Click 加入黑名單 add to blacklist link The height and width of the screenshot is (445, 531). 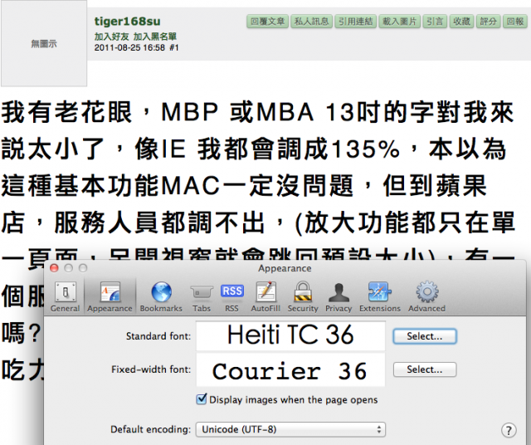(155, 37)
